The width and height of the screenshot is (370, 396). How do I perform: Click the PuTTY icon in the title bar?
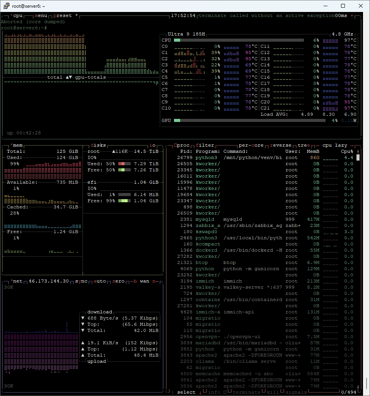coord(6,6)
